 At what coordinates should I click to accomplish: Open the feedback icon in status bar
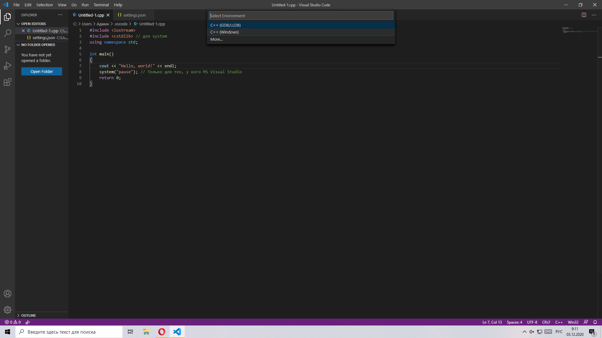[586, 322]
